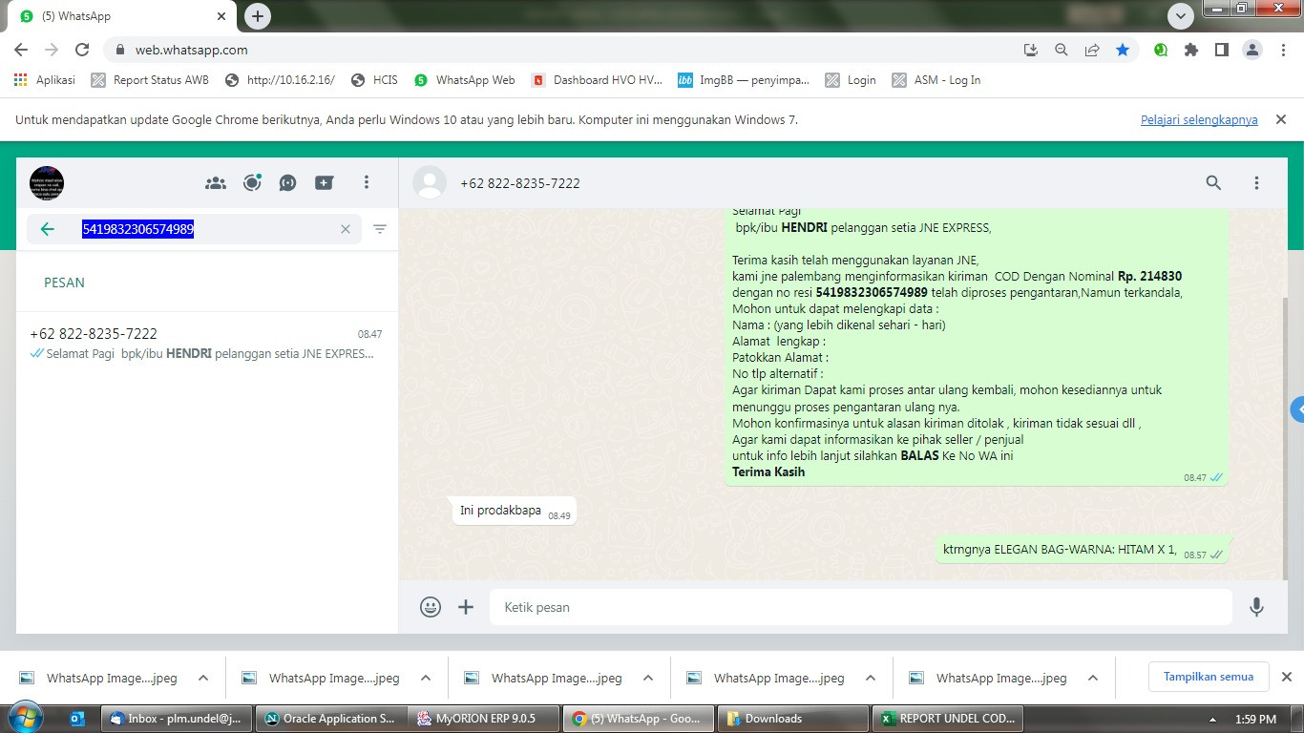Open the Report Status AWB bookmark
The image size is (1304, 733).
pos(150,80)
